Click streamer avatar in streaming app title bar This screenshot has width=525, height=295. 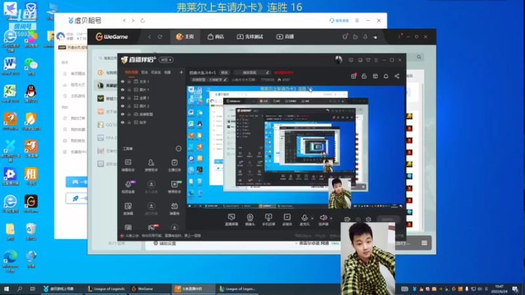[x=338, y=60]
